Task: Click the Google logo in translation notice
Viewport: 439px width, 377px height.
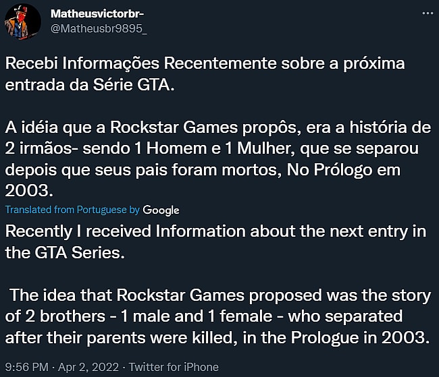Action: [x=161, y=210]
